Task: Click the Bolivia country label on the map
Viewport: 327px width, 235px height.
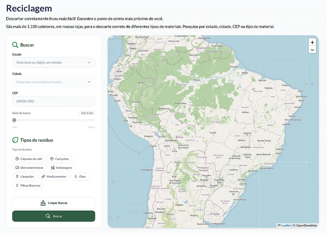Action: point(179,137)
